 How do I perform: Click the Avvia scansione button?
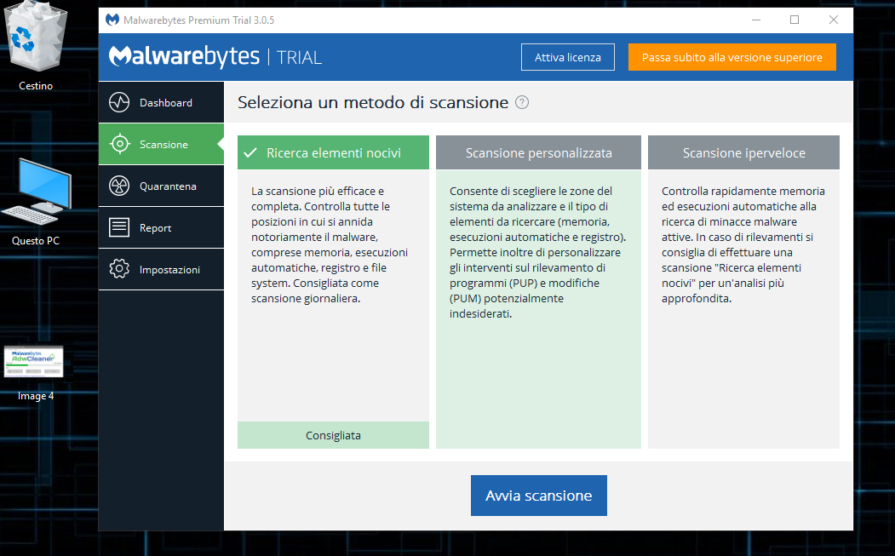click(x=539, y=496)
